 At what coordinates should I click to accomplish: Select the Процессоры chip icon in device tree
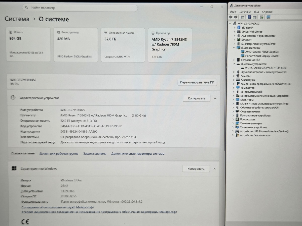coord(237,119)
